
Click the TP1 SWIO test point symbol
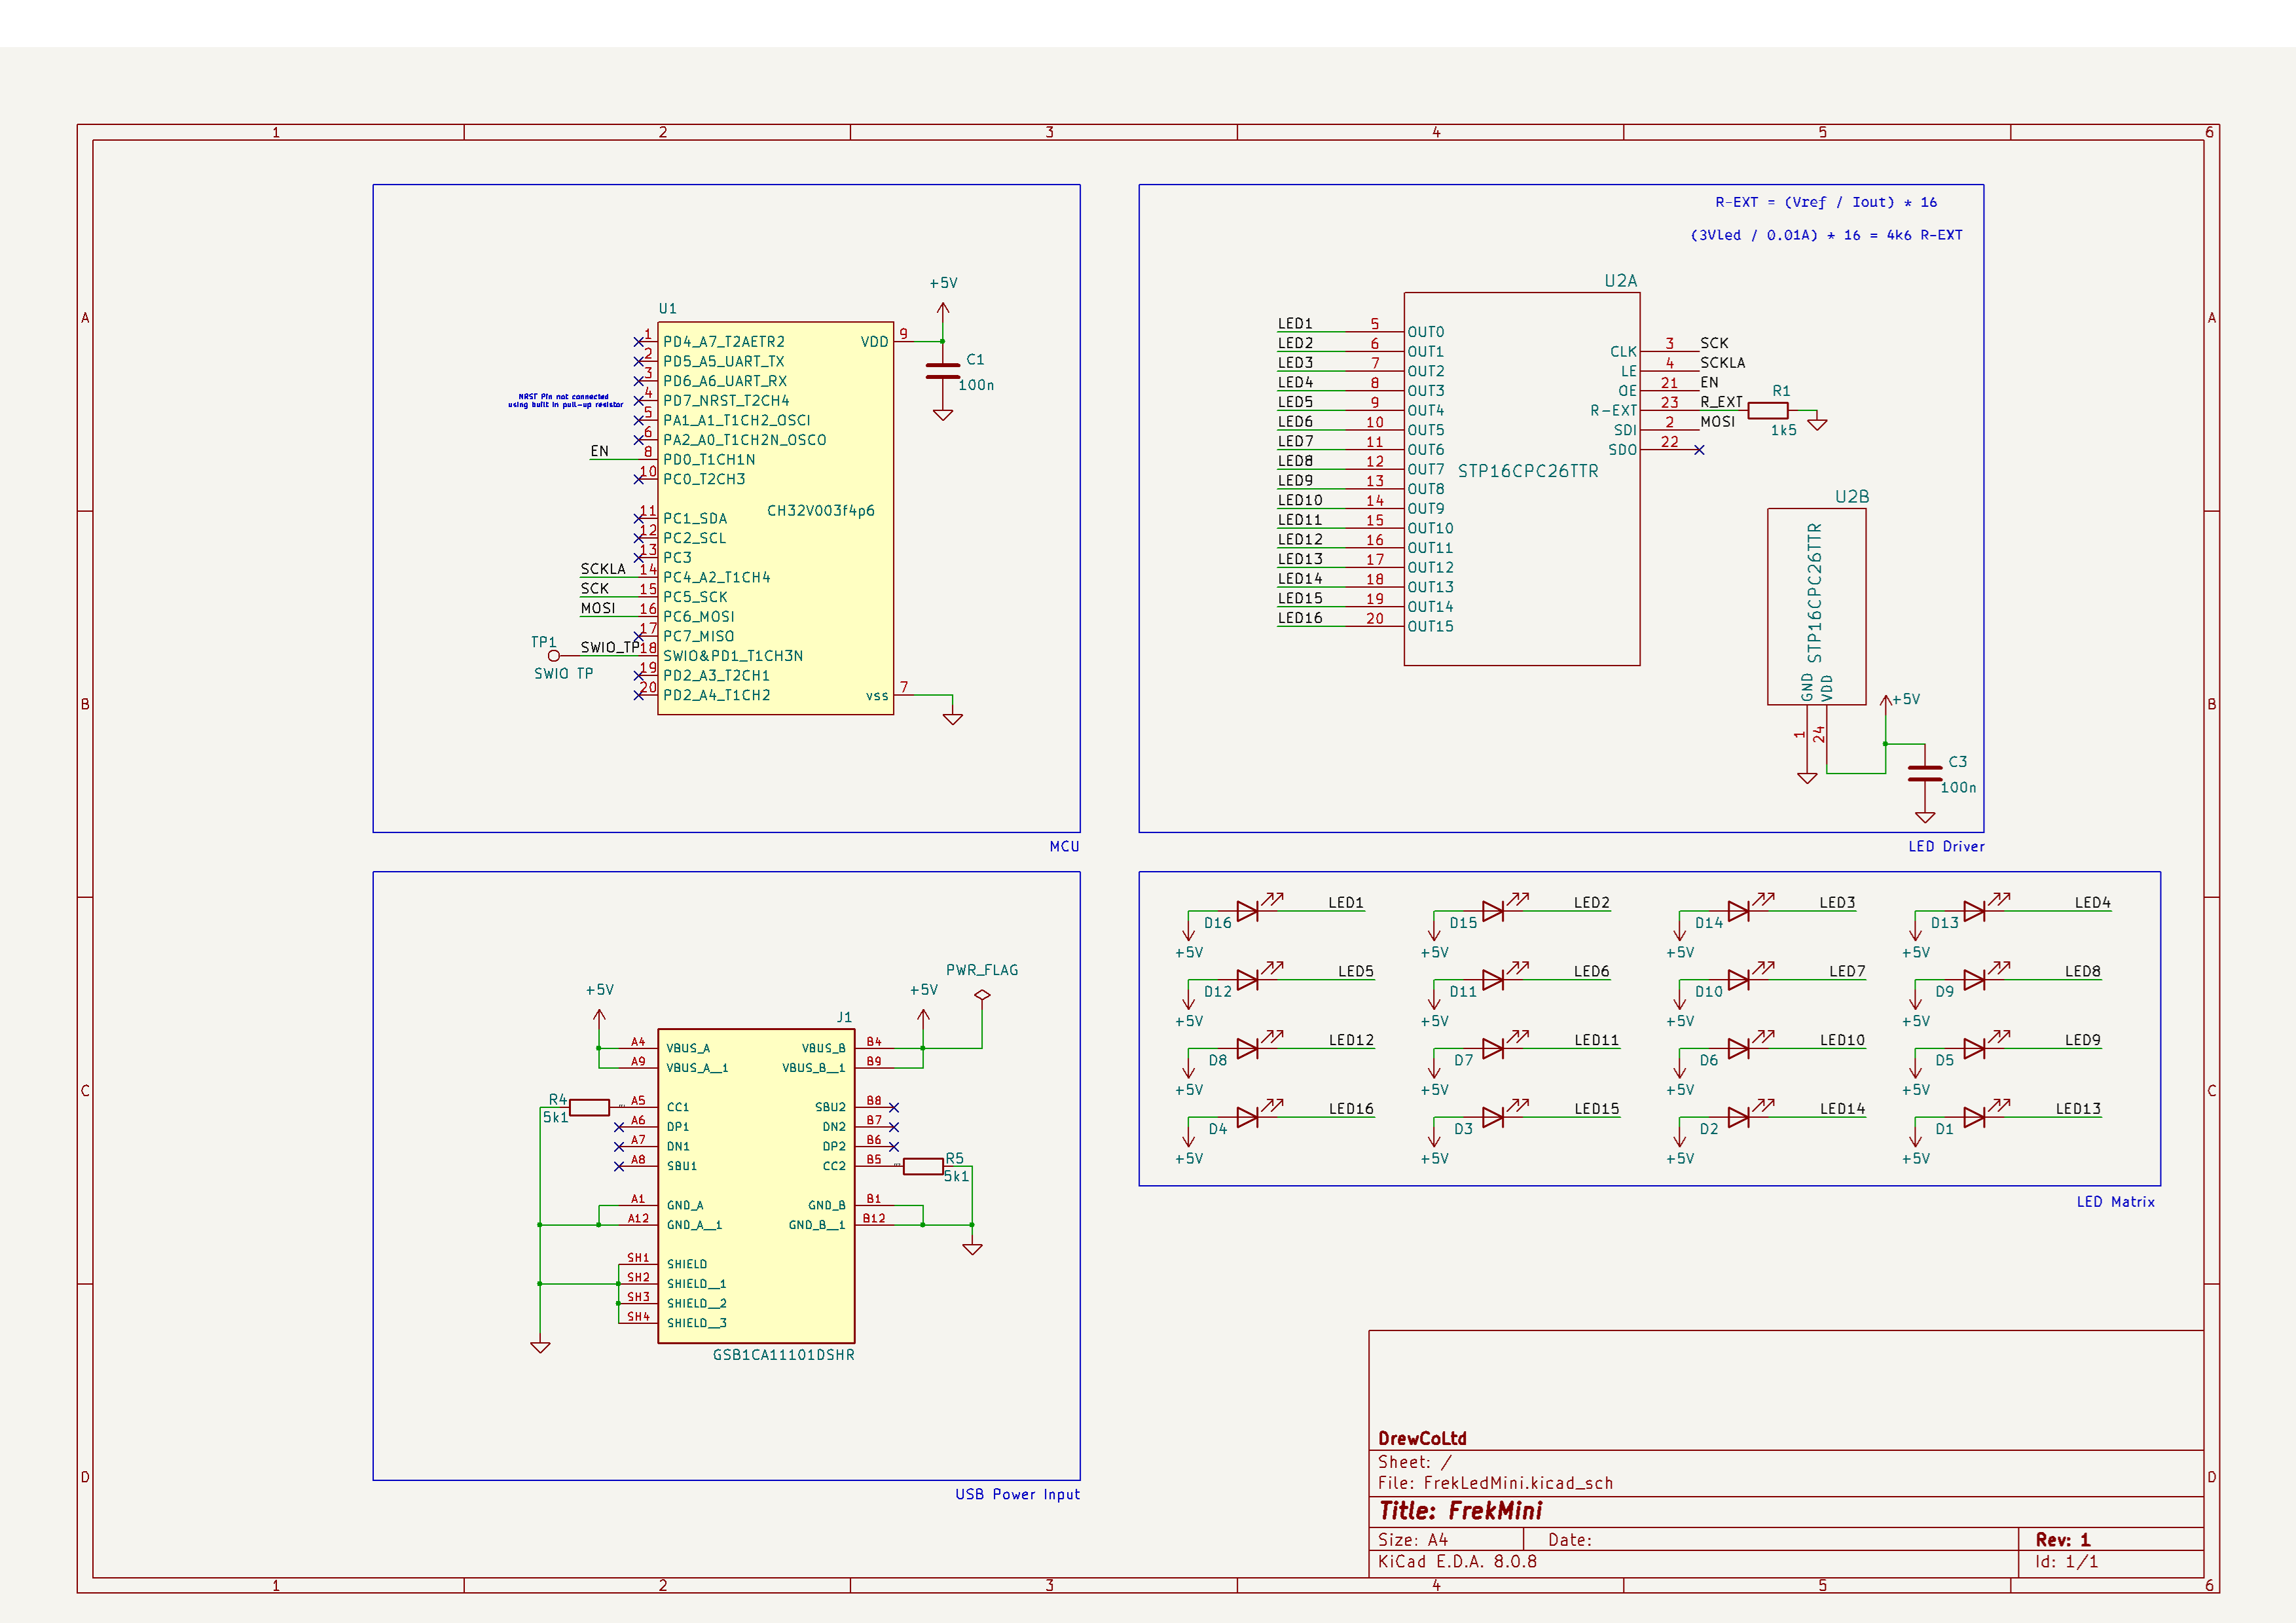(x=553, y=656)
